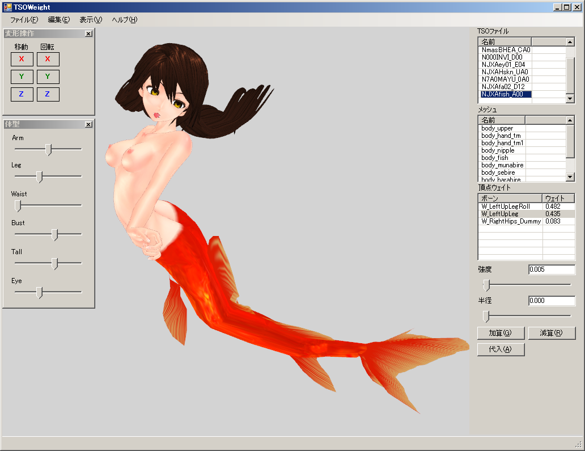Close the 変形操作 panel
Image resolution: width=585 pixels, height=451 pixels.
point(88,34)
